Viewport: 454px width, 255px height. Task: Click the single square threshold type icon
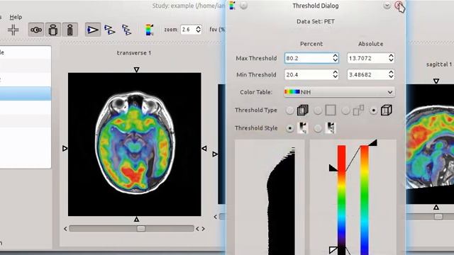coord(331,110)
